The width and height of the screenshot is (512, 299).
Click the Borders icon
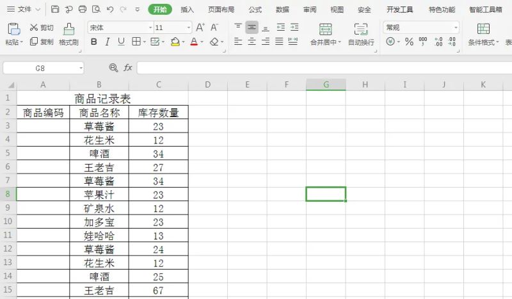coord(136,41)
